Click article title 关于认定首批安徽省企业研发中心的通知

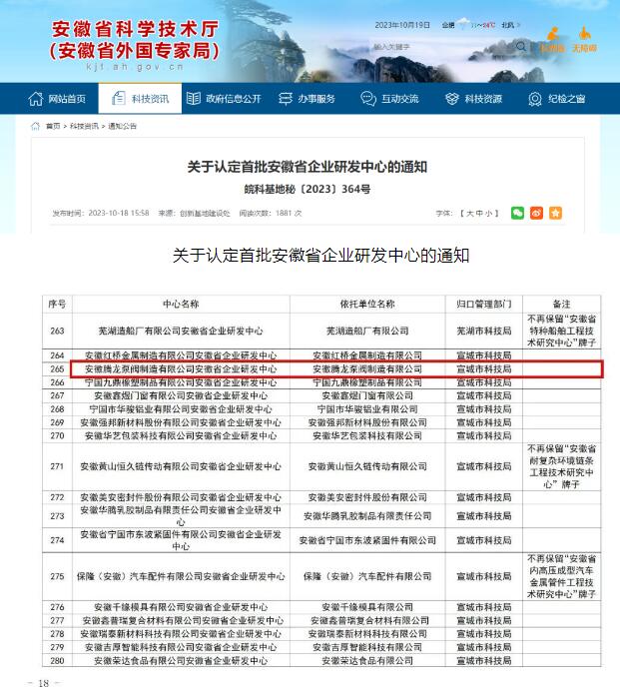coord(308,167)
